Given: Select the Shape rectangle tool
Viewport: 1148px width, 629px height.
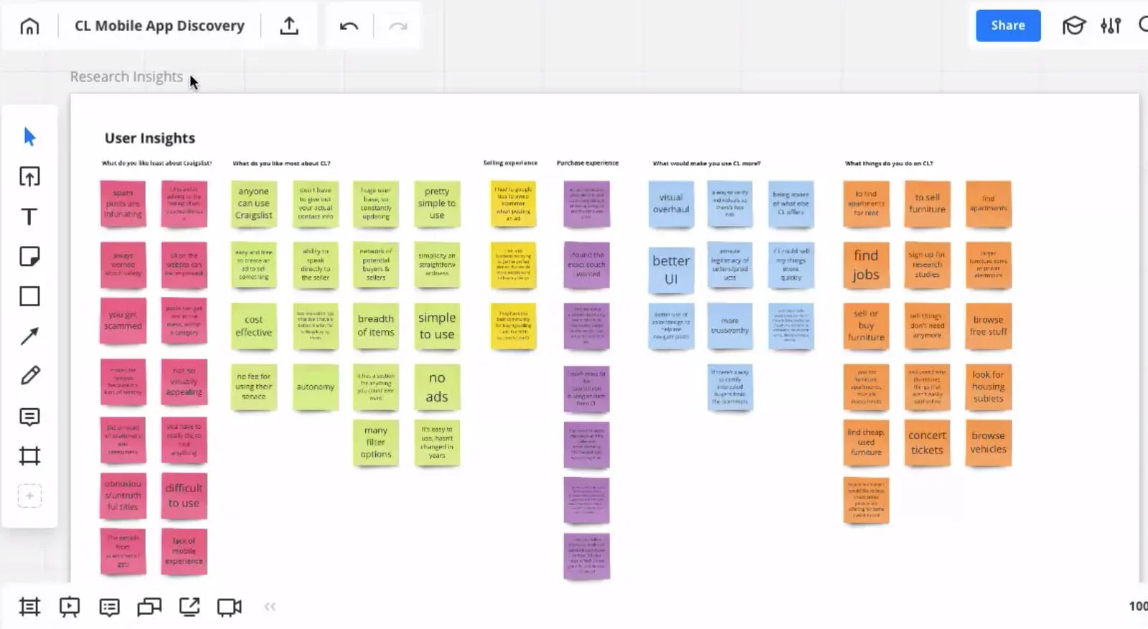Looking at the screenshot, I should click(29, 296).
